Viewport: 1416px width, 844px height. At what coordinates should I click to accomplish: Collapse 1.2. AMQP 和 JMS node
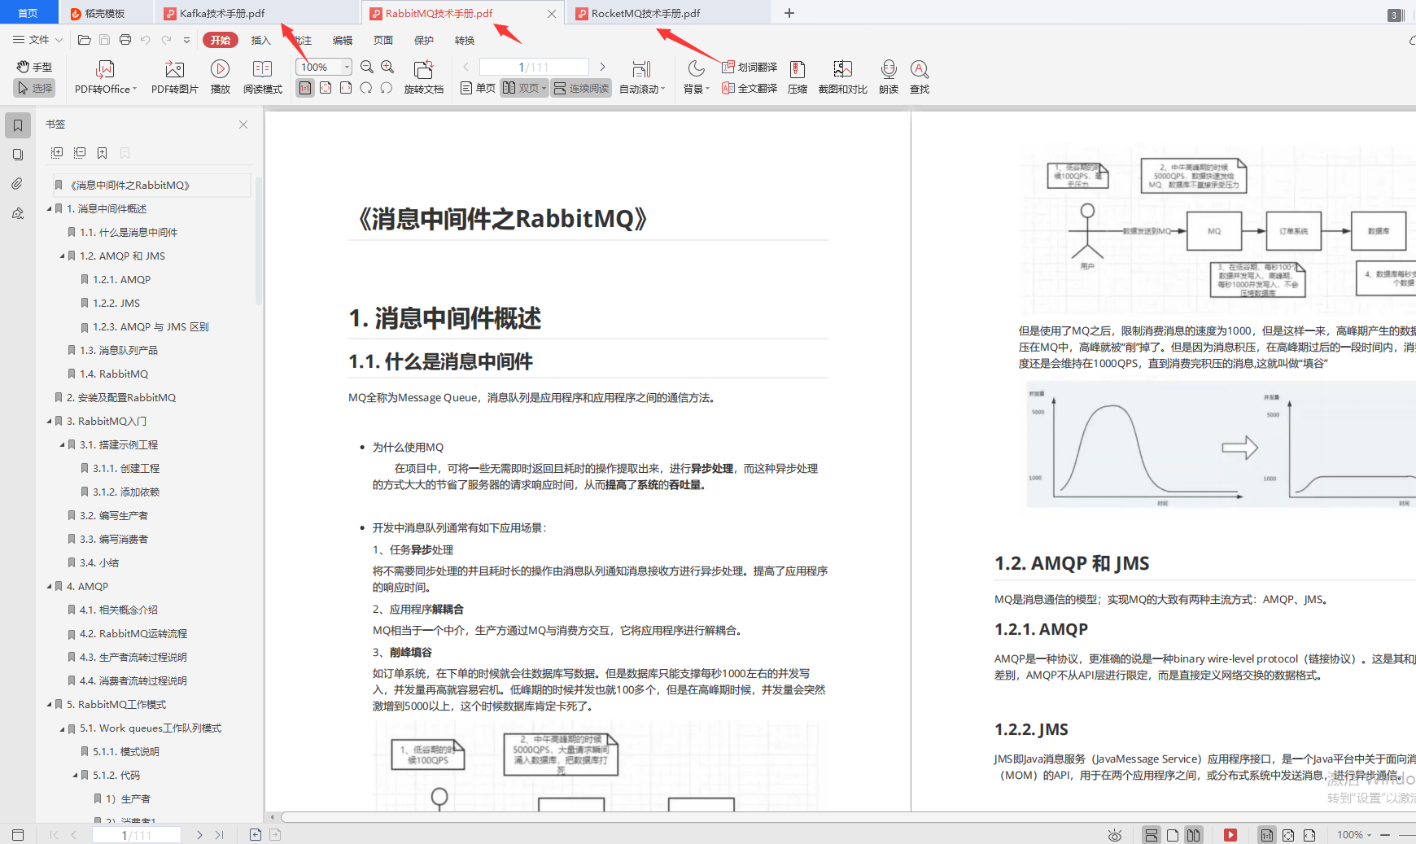tap(62, 256)
